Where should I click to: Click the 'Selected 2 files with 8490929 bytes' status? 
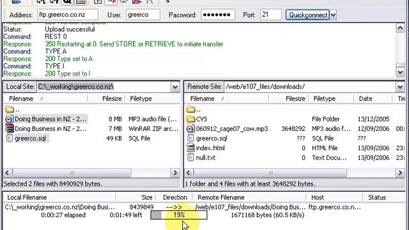coord(52,184)
